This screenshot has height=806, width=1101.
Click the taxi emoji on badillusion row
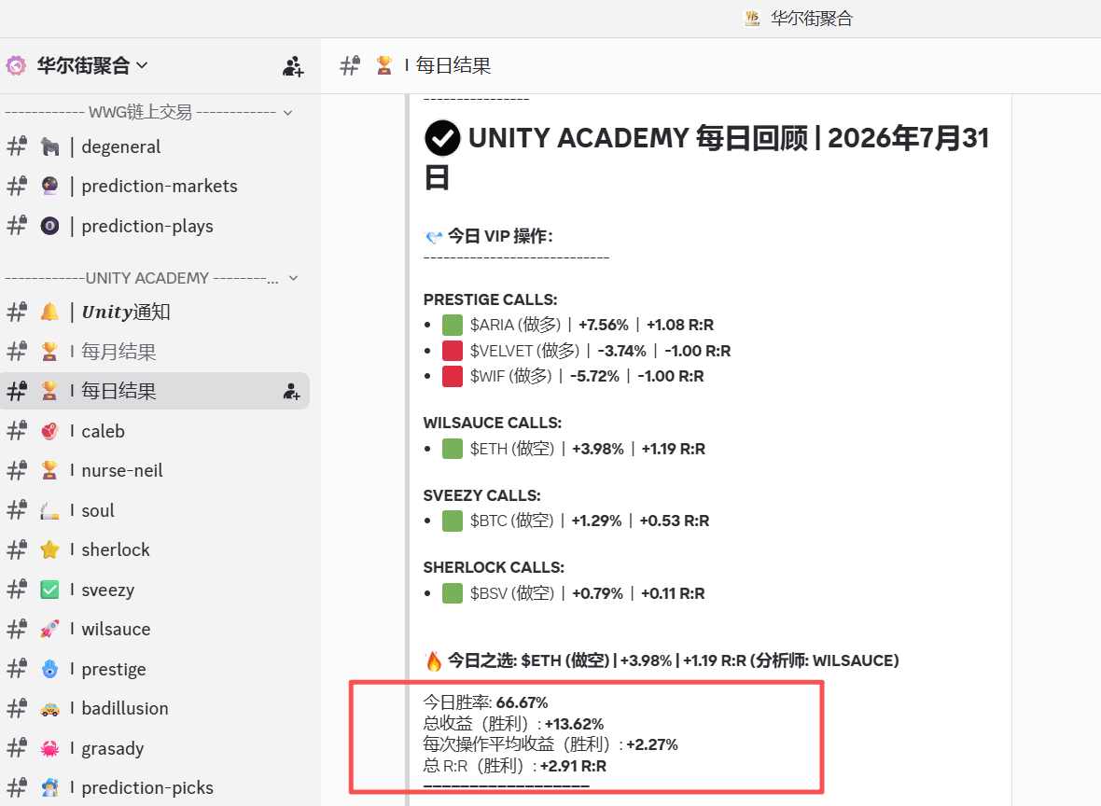pyautogui.click(x=49, y=708)
